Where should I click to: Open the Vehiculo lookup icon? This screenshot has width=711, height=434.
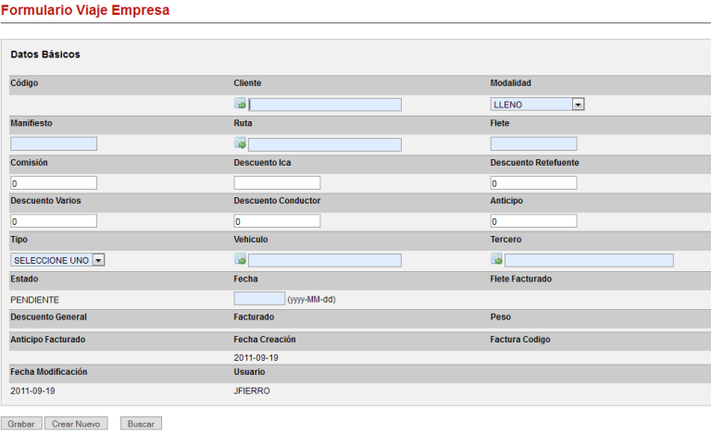click(240, 260)
